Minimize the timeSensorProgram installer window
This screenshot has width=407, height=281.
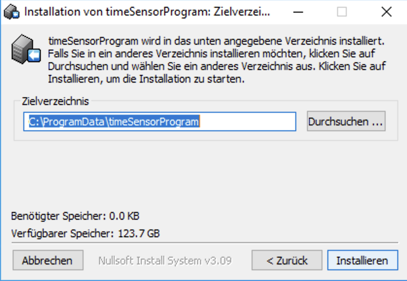298,12
